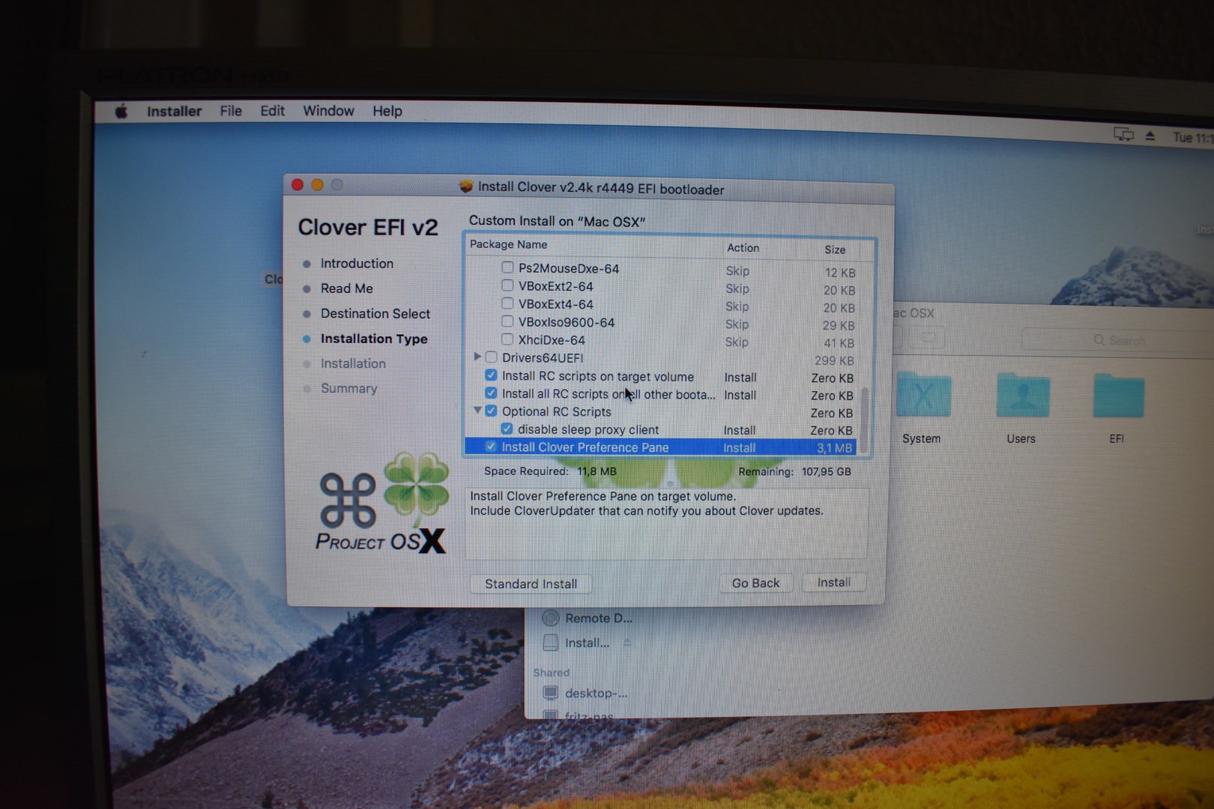Uncheck Install Clover Preference Pane checkbox

[x=491, y=447]
